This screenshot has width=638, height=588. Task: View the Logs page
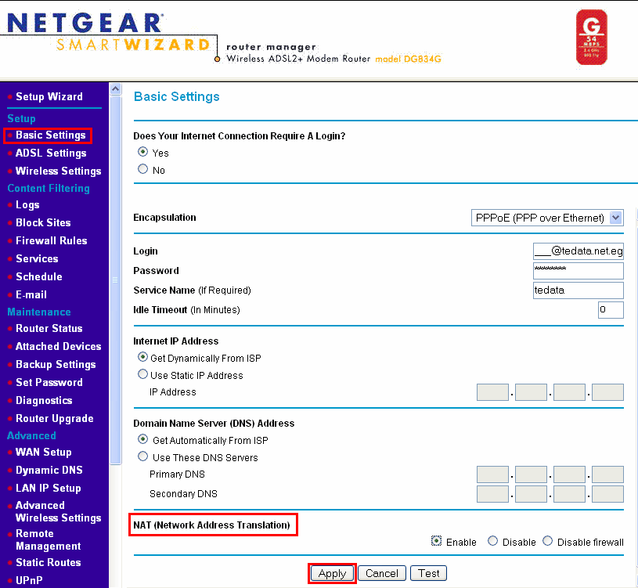27,204
